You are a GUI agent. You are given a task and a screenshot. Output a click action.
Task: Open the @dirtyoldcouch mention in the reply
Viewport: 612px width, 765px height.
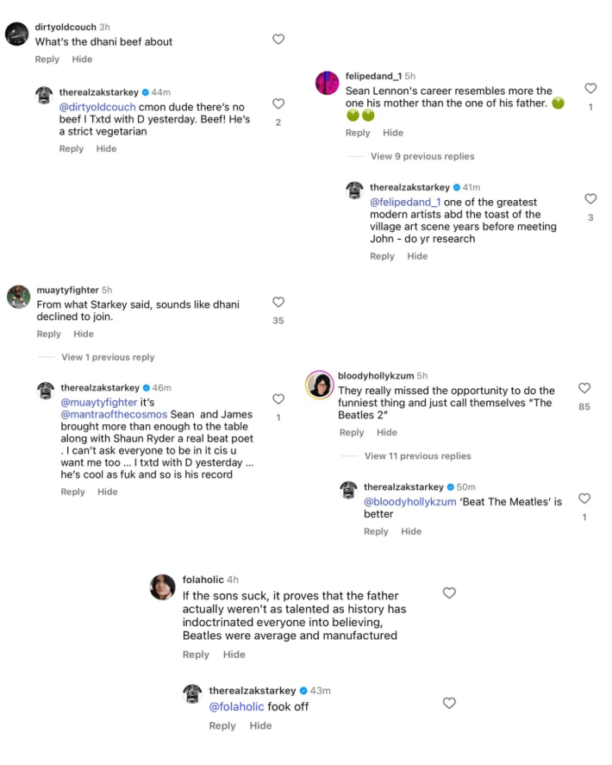[x=97, y=107]
